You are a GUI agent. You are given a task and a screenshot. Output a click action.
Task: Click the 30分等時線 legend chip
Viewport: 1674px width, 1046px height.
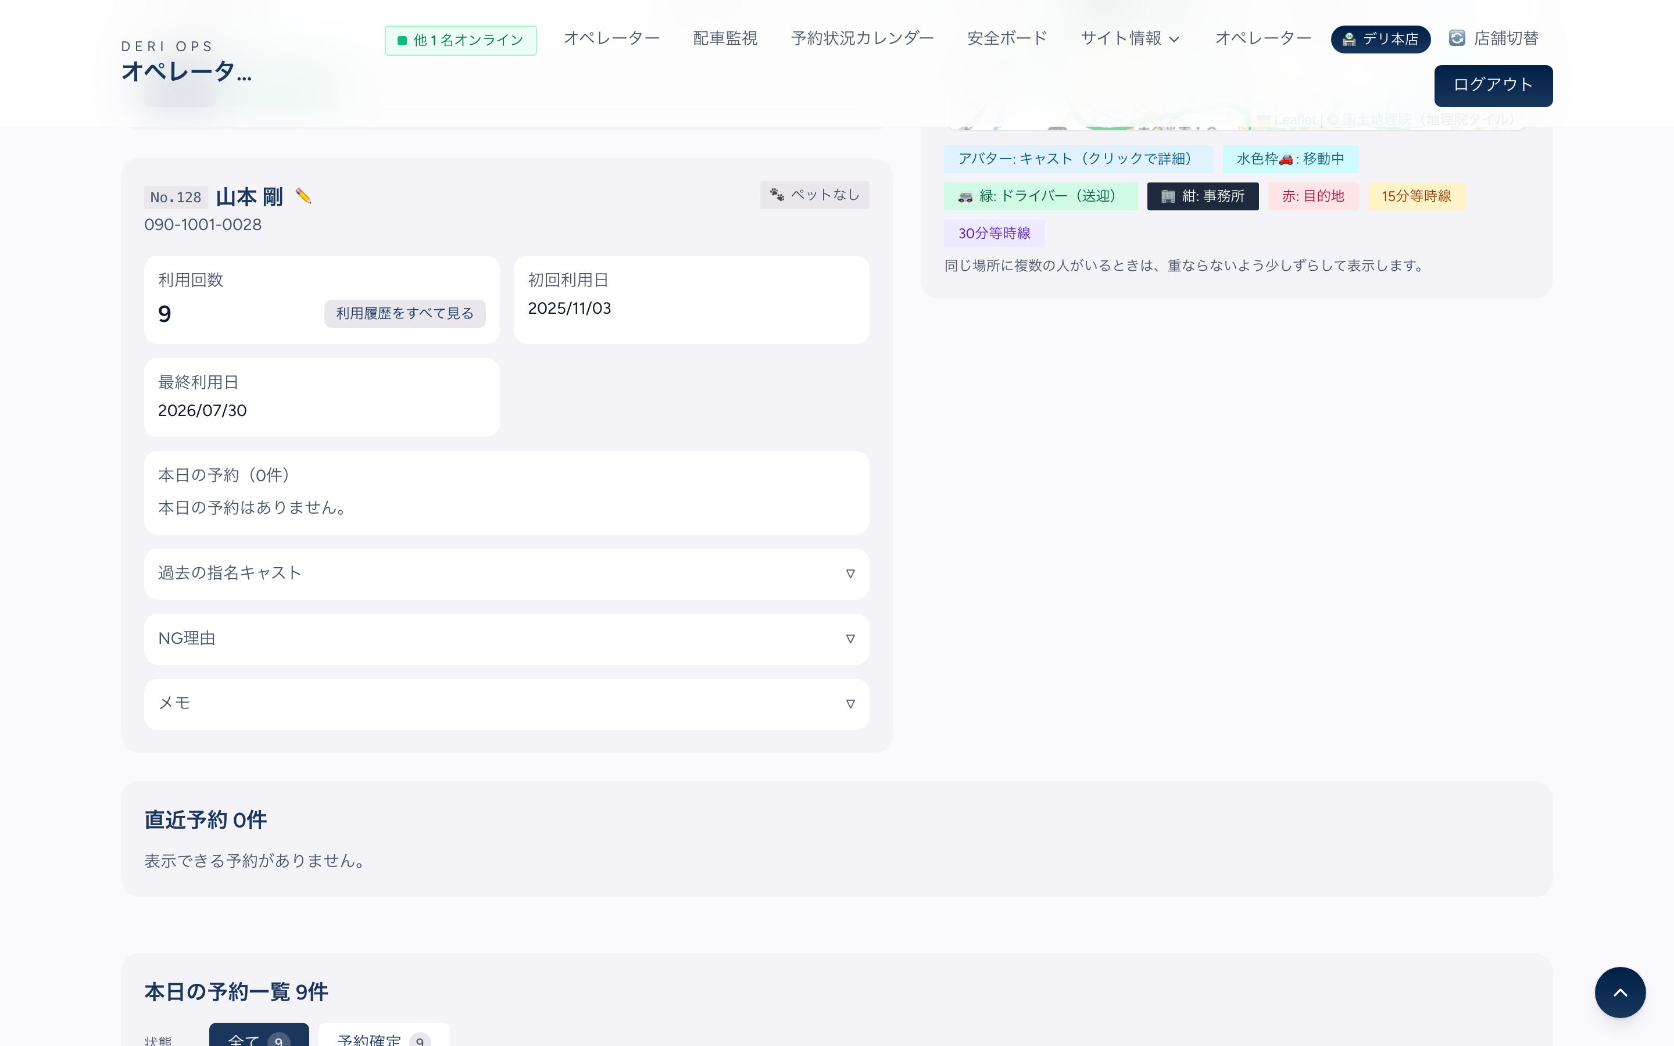tap(994, 234)
